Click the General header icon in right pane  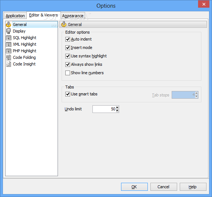coord(64,24)
